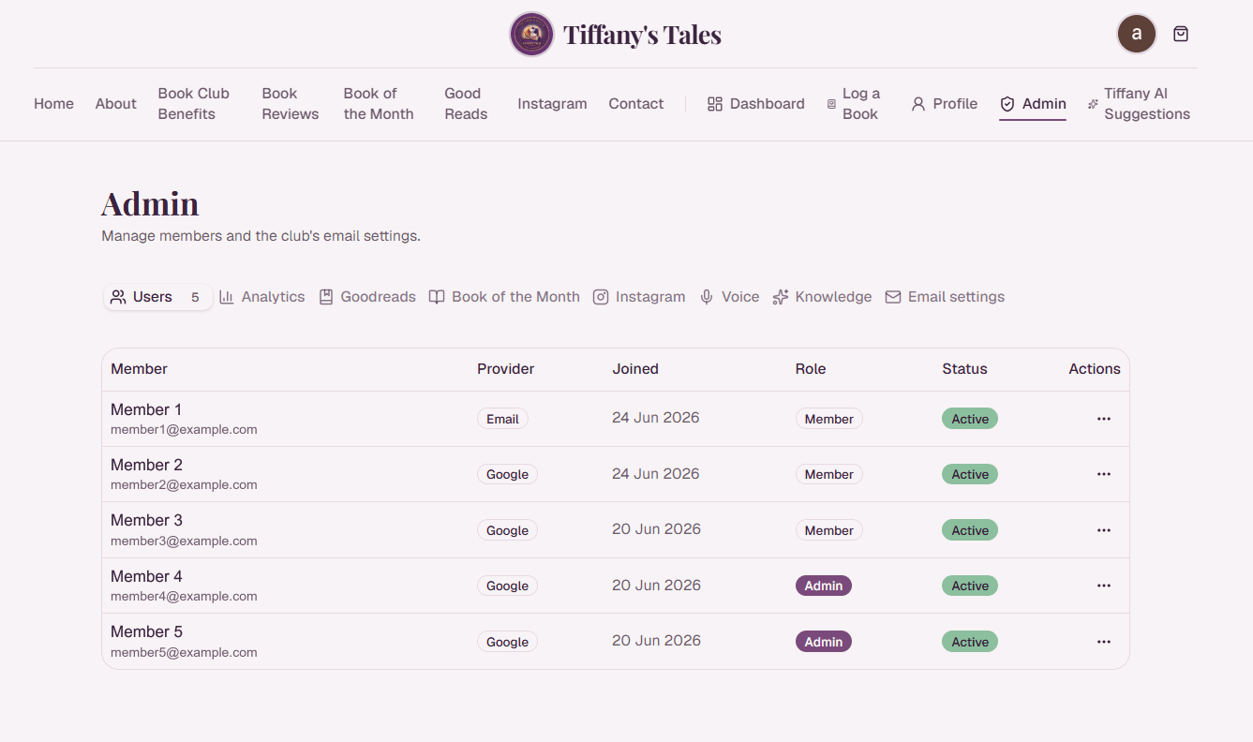Open the Profile page
The width and height of the screenshot is (1253, 742).
click(944, 104)
